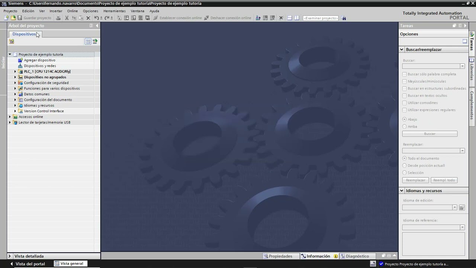Collapse the root project node
Image resolution: width=476 pixels, height=268 pixels.
coord(10,54)
